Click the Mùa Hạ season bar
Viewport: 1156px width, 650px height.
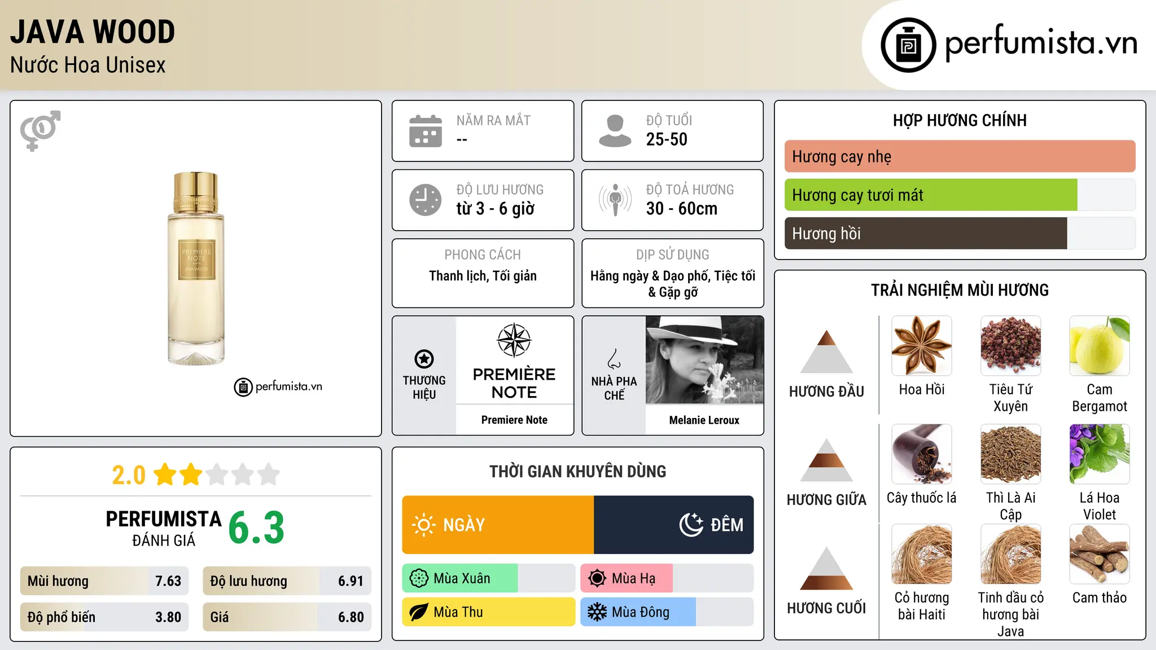click(667, 578)
